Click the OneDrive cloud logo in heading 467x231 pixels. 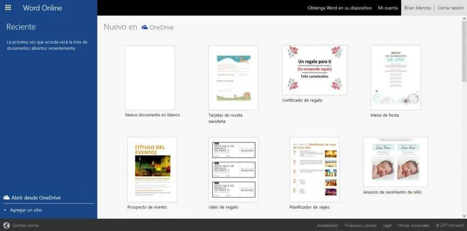tap(145, 27)
